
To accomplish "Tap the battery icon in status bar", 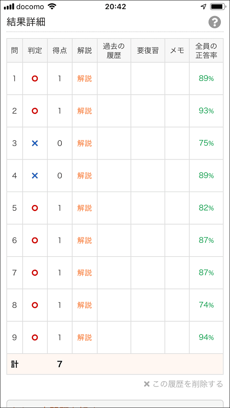I will [217, 7].
